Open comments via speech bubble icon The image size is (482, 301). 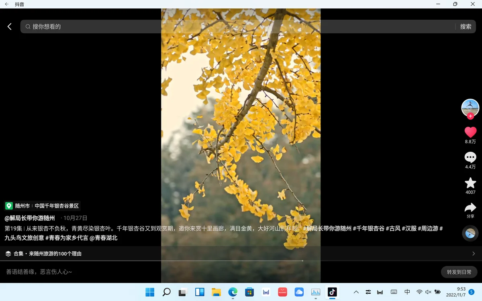coord(470,157)
